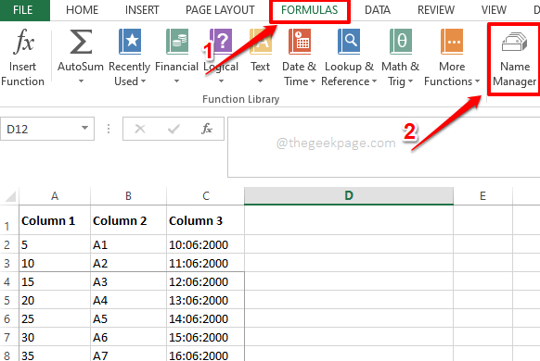The width and height of the screenshot is (540, 361).
Task: Click the Select All corner triangle
Action: tap(10, 196)
